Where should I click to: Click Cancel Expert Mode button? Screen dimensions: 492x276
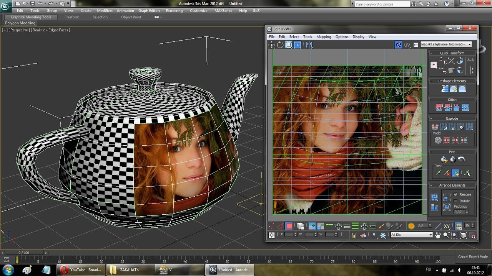point(473,257)
